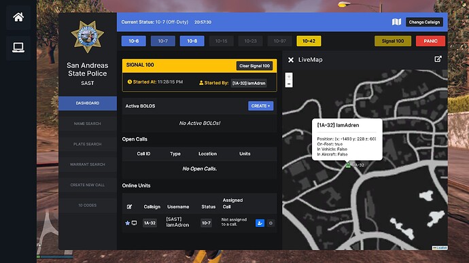
Task: Set status to 10-7
Action: click(x=162, y=41)
